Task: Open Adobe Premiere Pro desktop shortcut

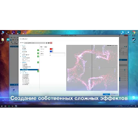Action: pos(13,32)
